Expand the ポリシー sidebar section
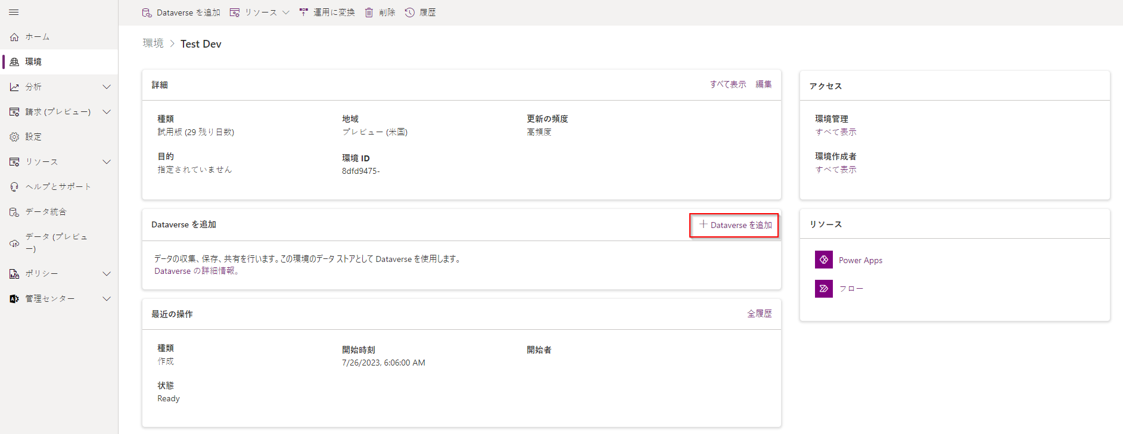The image size is (1123, 434). coord(107,274)
